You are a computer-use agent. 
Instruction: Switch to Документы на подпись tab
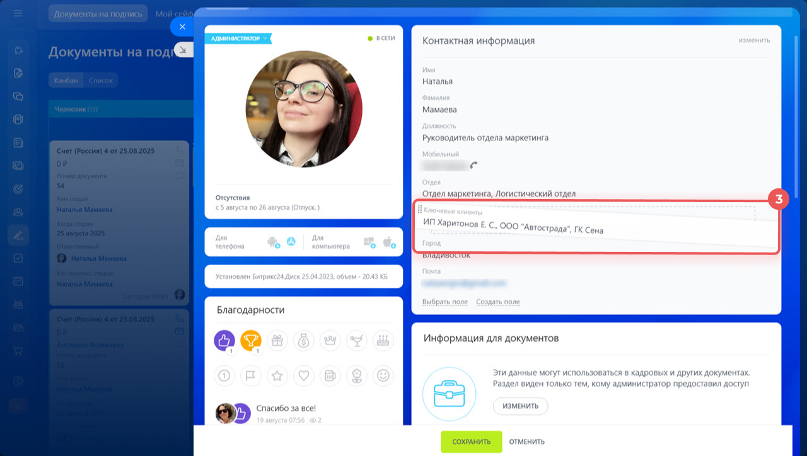(98, 13)
